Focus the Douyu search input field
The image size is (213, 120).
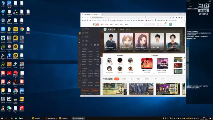[148, 24]
